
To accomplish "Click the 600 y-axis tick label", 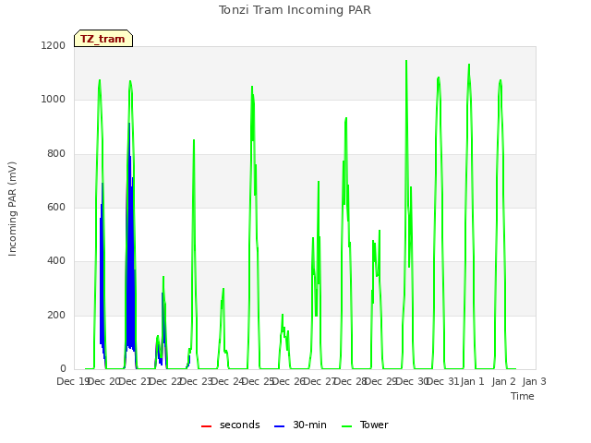I will [56, 207].
